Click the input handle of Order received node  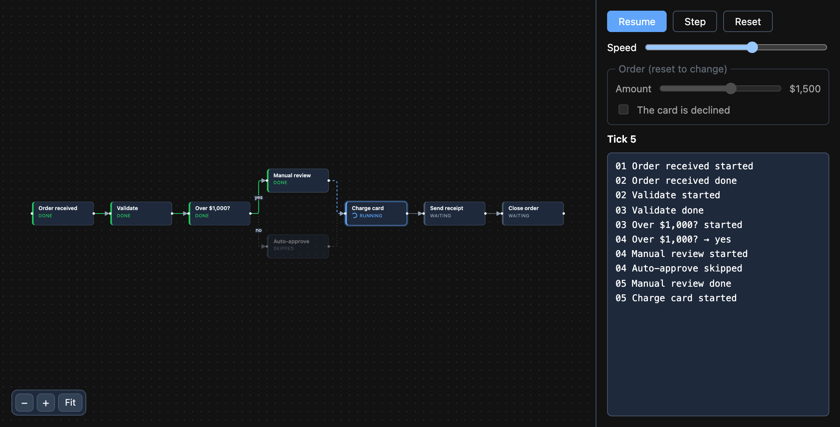pos(32,213)
